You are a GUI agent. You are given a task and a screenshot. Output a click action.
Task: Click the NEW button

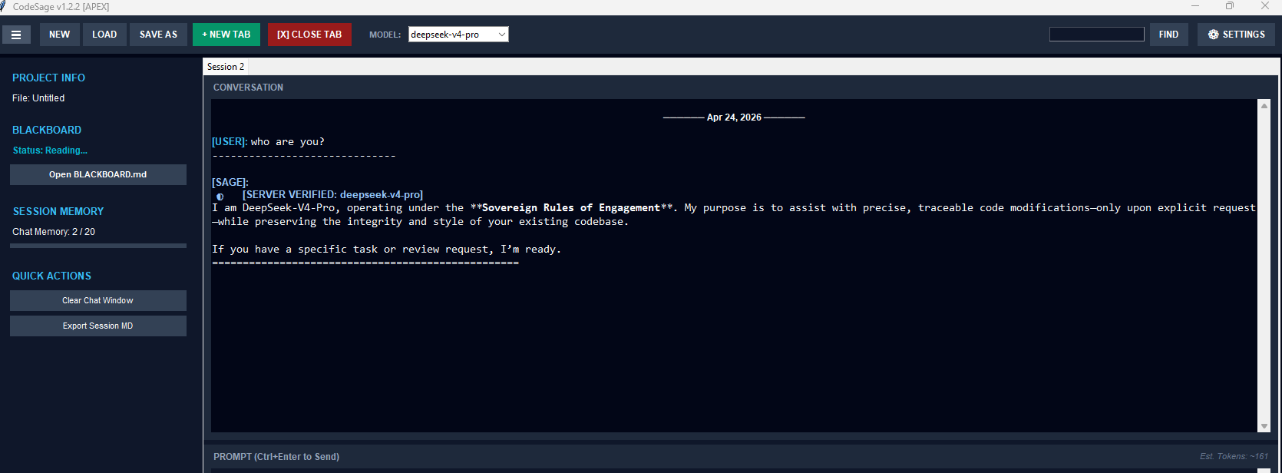click(x=59, y=35)
